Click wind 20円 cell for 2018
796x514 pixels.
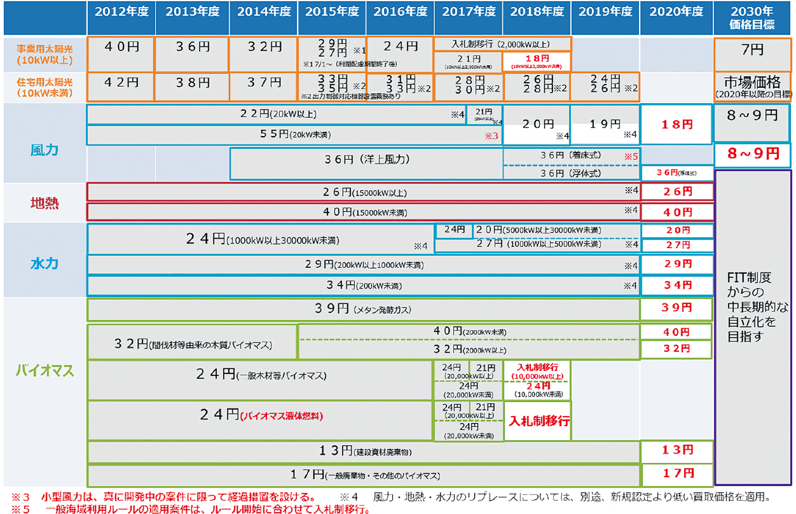click(537, 125)
